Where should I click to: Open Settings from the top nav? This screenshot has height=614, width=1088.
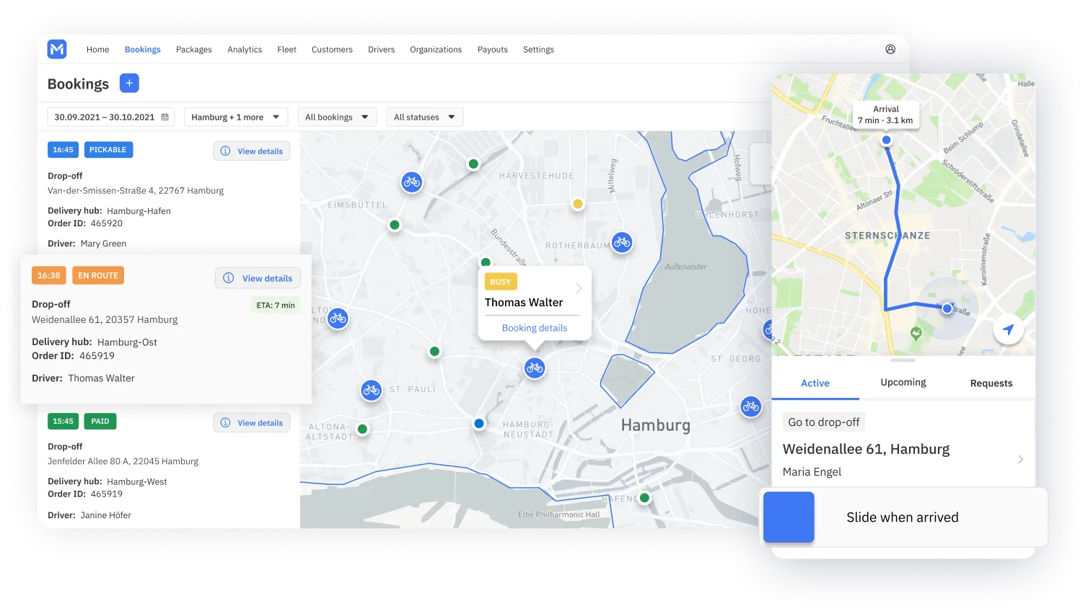538,50
